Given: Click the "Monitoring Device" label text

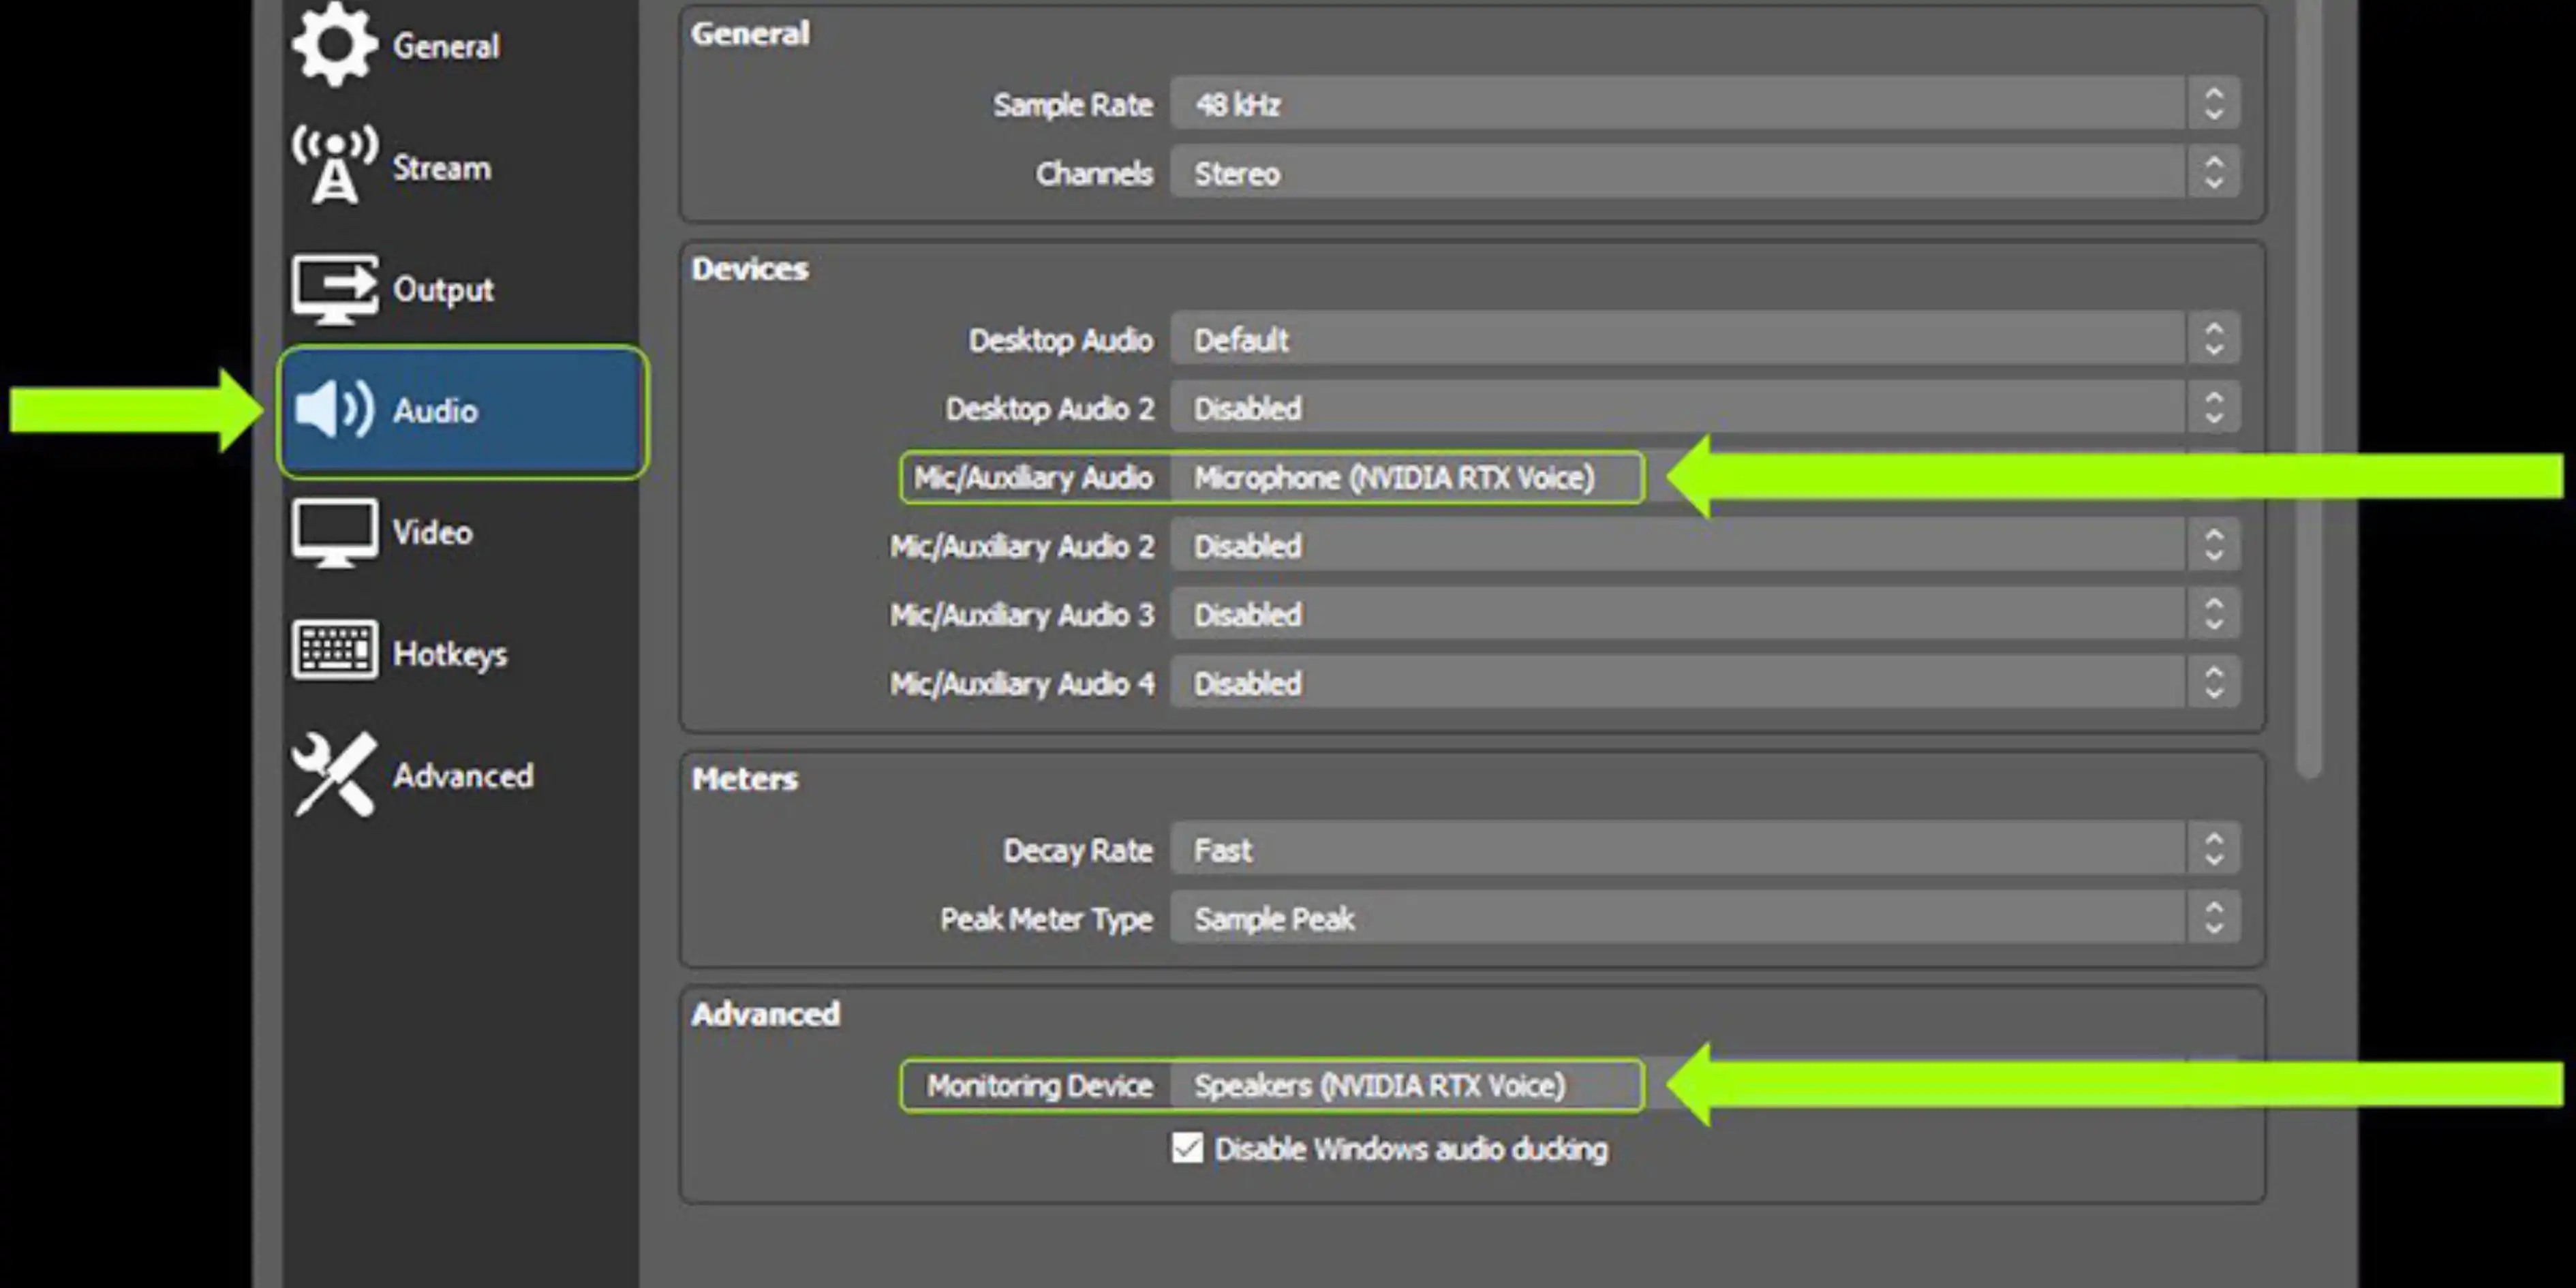Looking at the screenshot, I should click(1039, 1085).
